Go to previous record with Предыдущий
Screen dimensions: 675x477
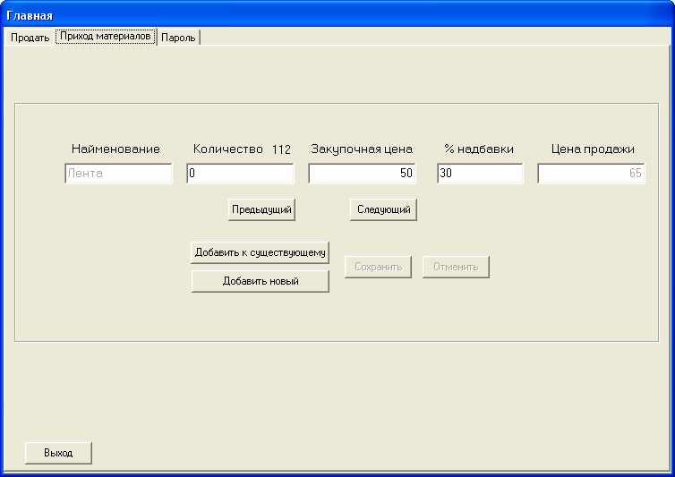(x=261, y=209)
